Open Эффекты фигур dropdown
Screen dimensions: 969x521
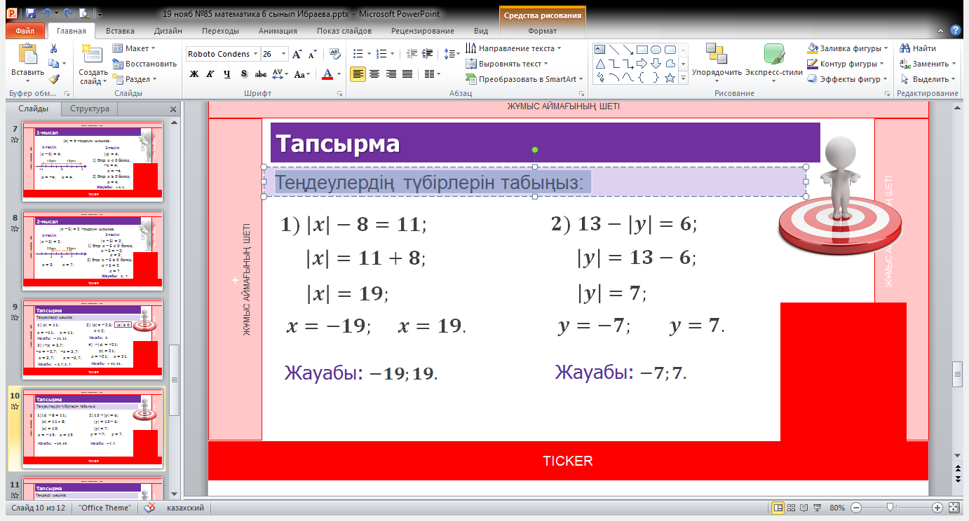point(848,79)
